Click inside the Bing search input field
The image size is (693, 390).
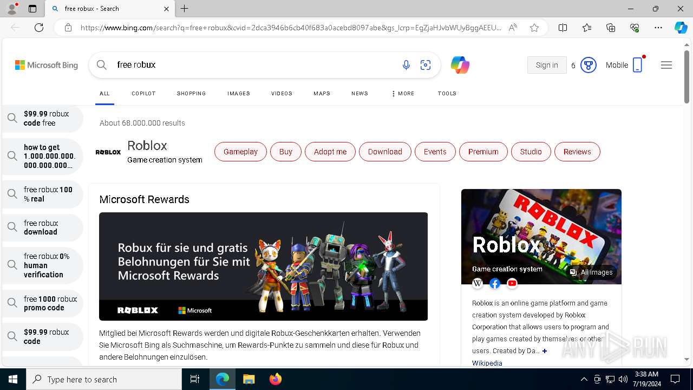tap(254, 65)
